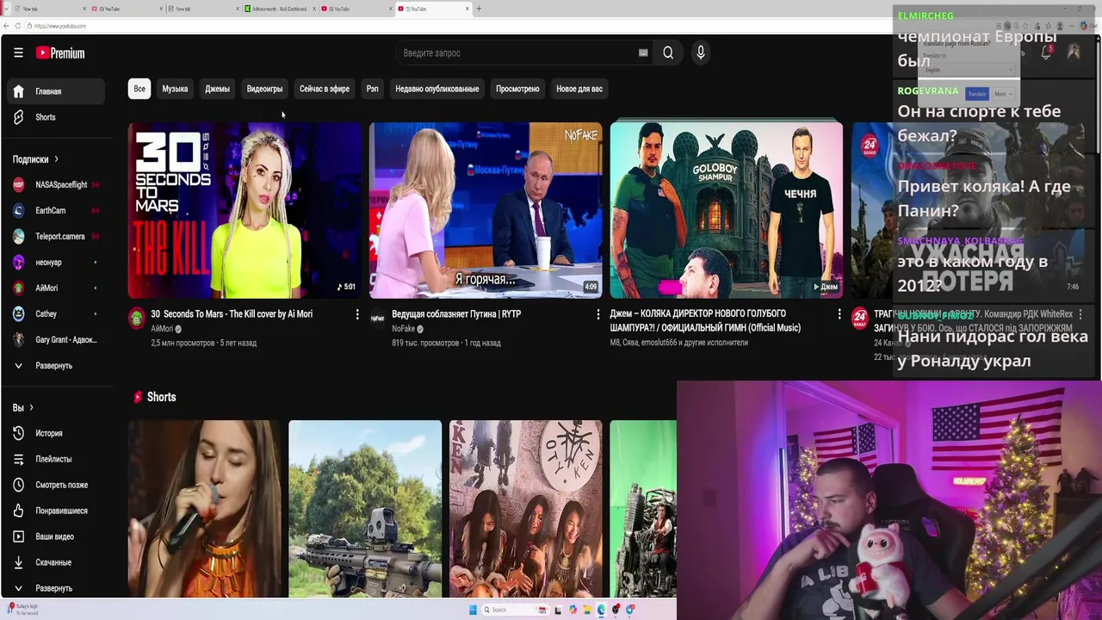Open the Gary Grant subscription channel
Image resolution: width=1102 pixels, height=620 pixels.
coord(56,339)
